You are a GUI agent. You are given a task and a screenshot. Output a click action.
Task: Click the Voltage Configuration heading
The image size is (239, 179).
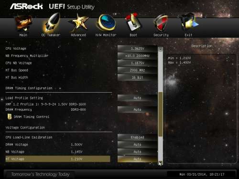(x=25, y=127)
